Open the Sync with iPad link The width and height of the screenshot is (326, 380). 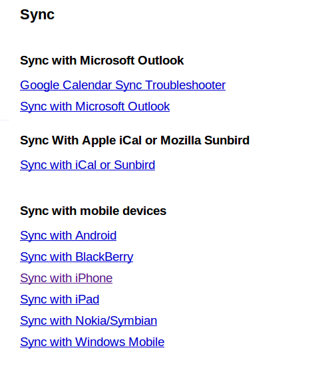60,299
